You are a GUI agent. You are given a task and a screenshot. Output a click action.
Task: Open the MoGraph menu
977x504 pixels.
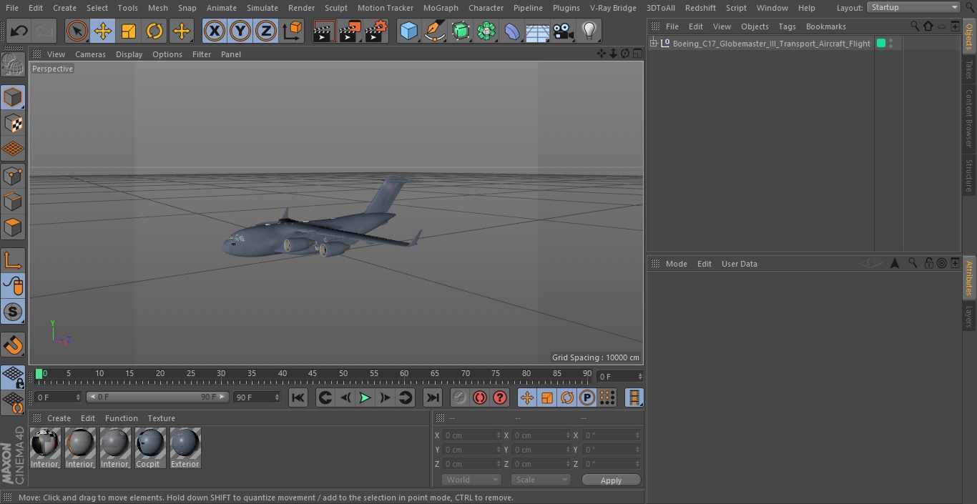[441, 8]
